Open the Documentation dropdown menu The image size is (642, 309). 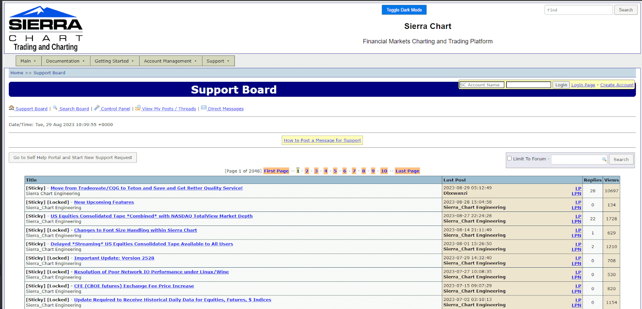click(65, 61)
